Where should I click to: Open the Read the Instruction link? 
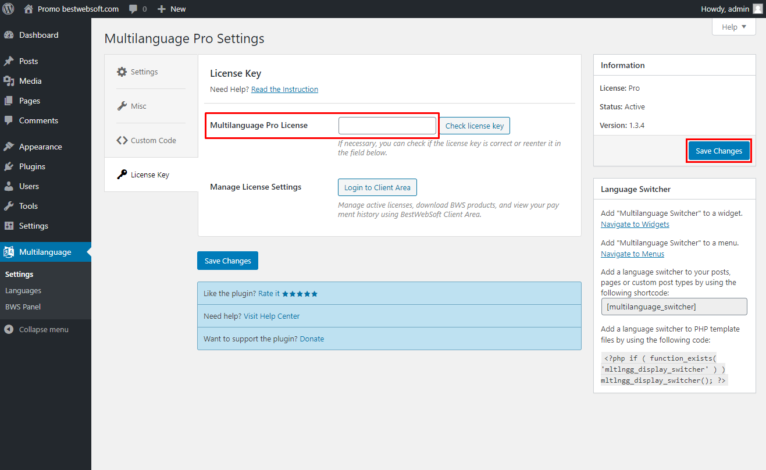tap(284, 89)
